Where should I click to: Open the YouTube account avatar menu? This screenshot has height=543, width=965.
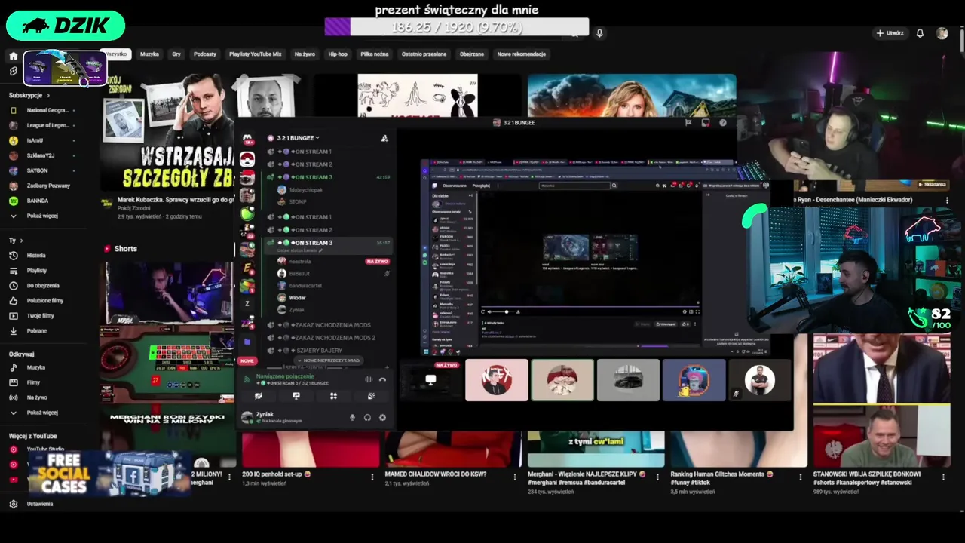942,33
